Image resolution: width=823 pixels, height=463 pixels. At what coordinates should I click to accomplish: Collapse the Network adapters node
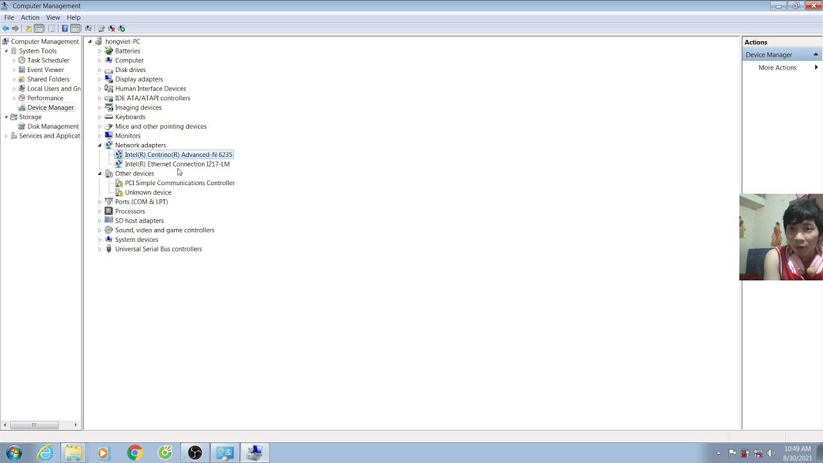100,145
